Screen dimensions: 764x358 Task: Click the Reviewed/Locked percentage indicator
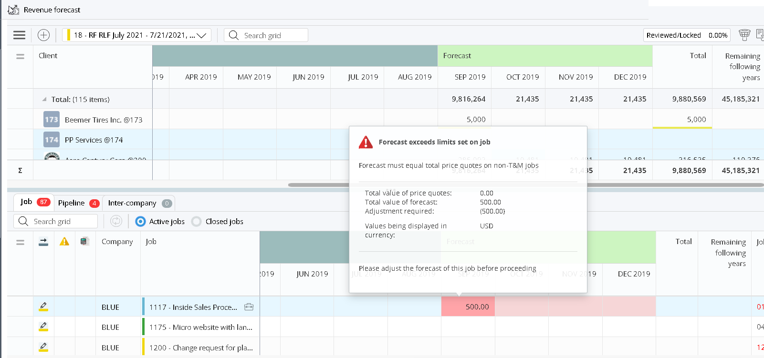687,35
